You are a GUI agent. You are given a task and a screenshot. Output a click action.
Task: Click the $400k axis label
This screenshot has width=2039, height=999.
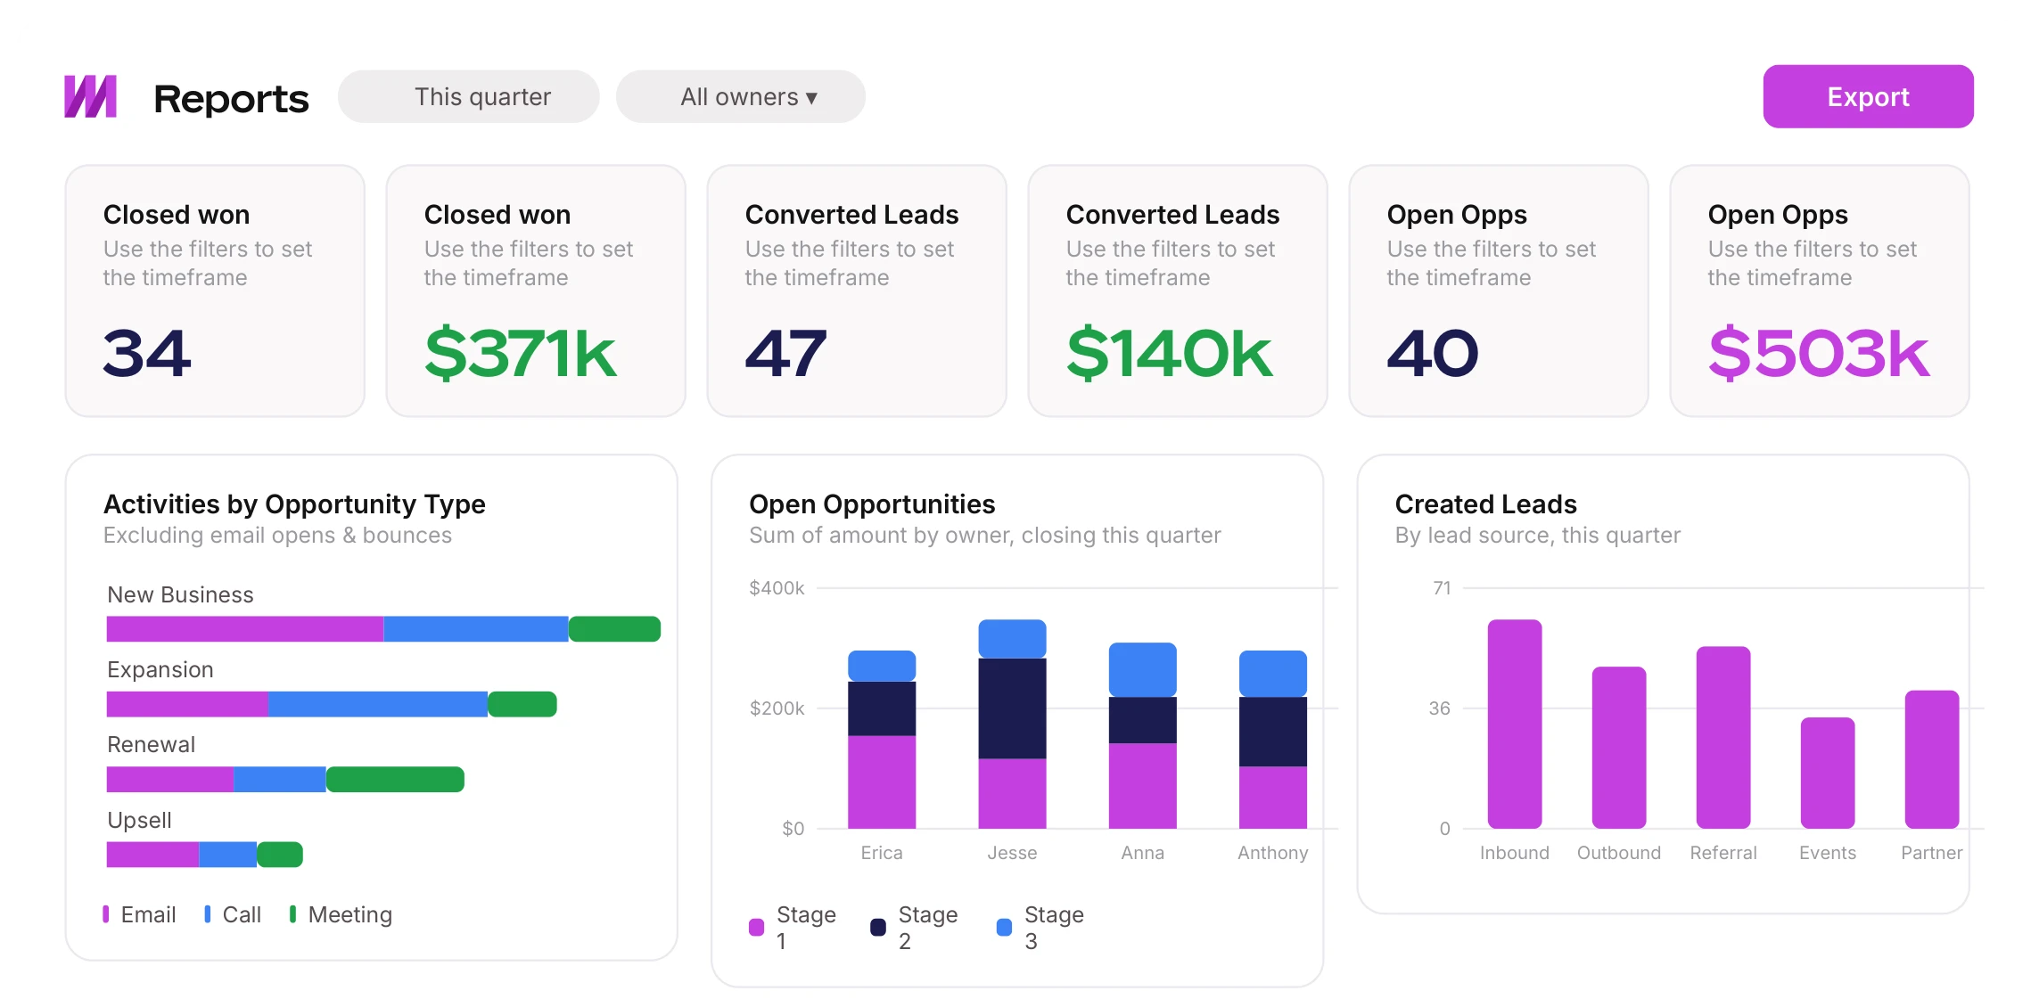tap(777, 588)
